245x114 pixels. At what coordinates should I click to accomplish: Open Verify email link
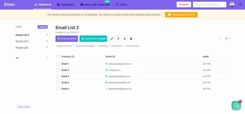[117, 46]
